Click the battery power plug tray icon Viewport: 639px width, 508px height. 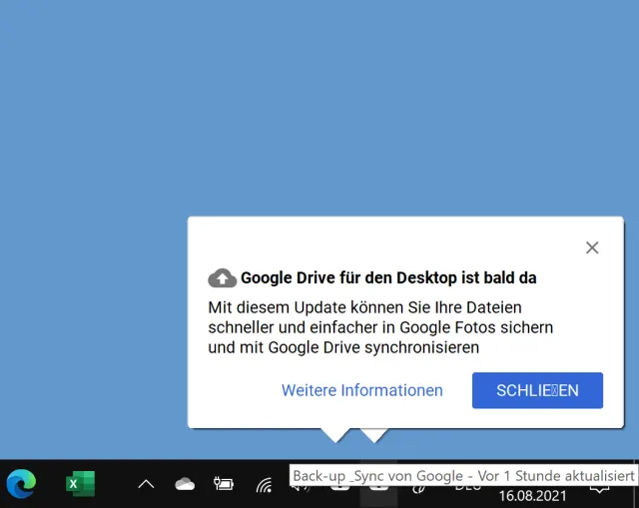click(224, 484)
